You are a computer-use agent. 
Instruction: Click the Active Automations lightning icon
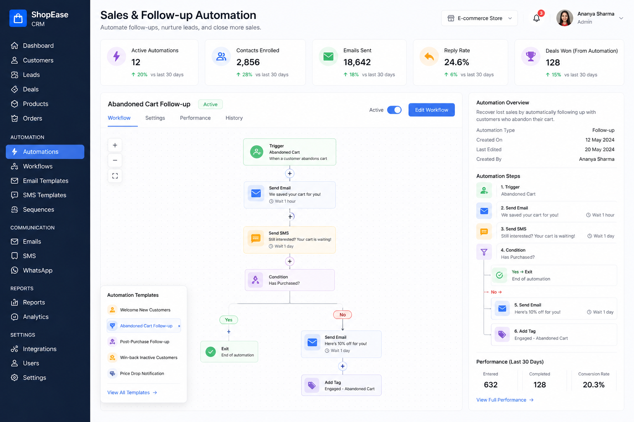click(116, 56)
